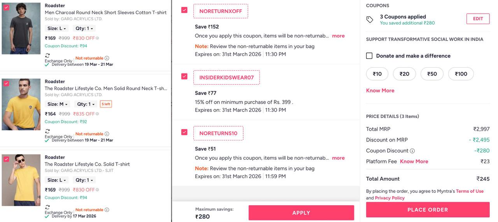
Task: Click Not returnable info icon on charcoal T-shirt
Action: coord(107,58)
